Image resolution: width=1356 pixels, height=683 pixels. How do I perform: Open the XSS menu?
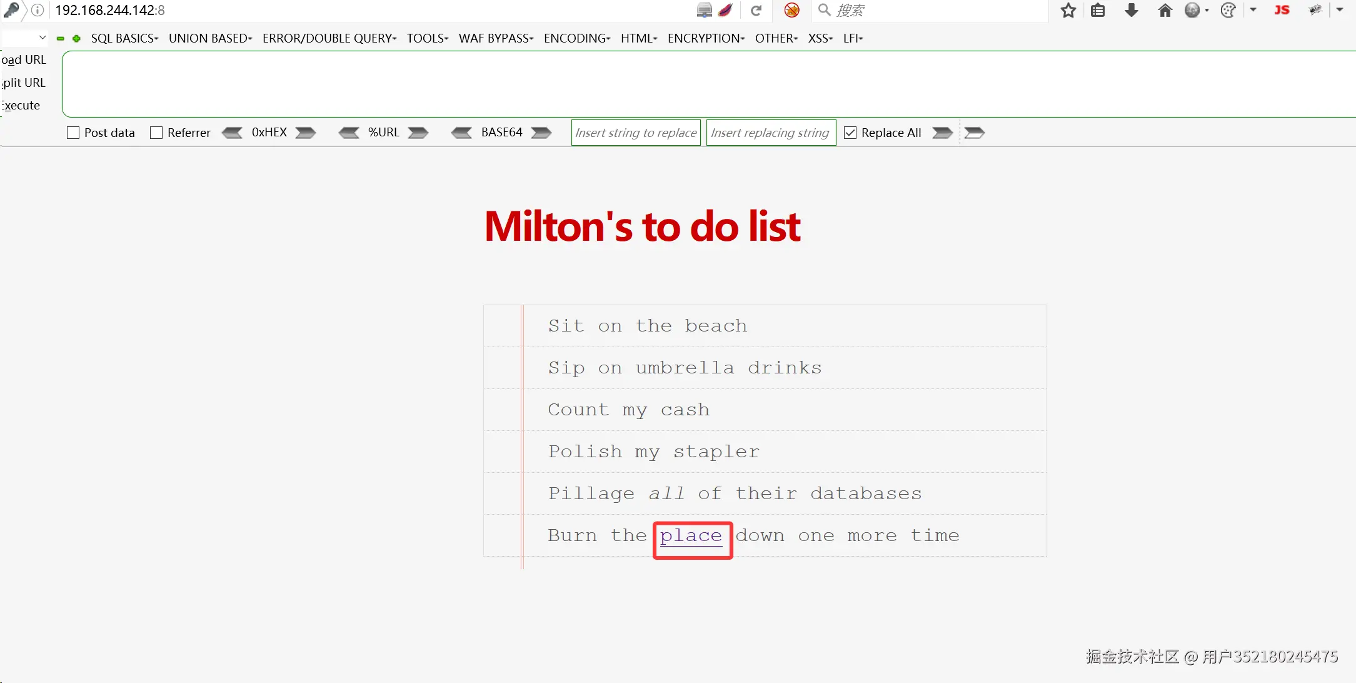click(820, 39)
